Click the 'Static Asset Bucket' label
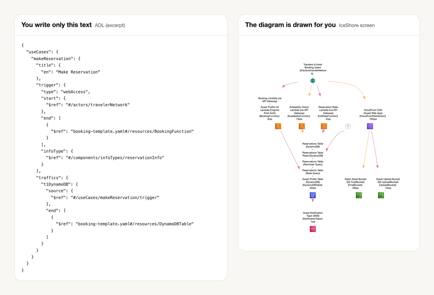434x295 pixels. click(355, 179)
